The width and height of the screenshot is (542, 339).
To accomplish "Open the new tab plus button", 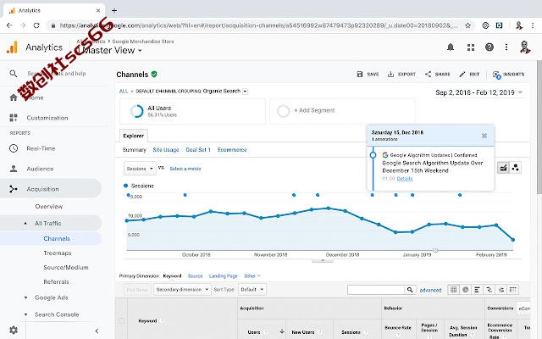I will tap(114, 10).
